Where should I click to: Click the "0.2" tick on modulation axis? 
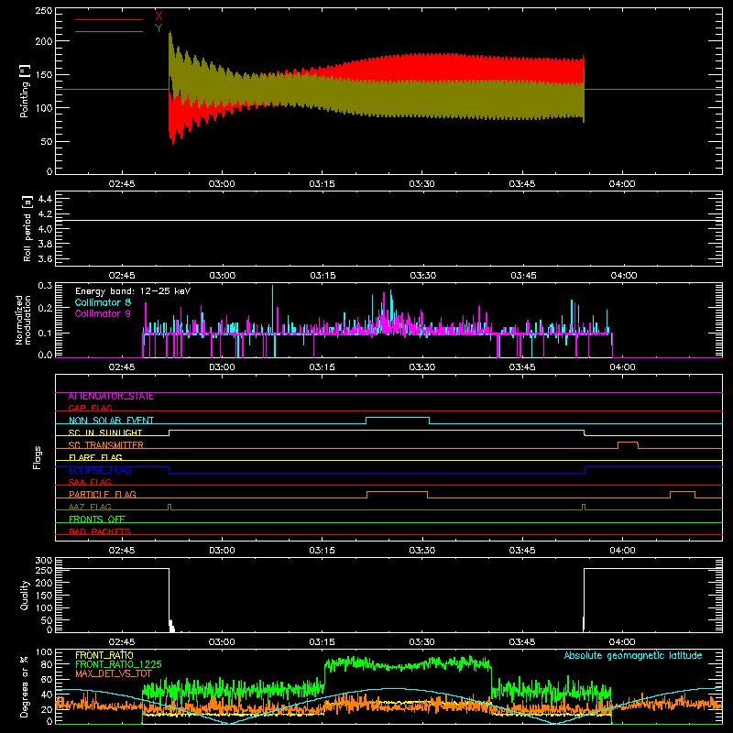coord(45,308)
